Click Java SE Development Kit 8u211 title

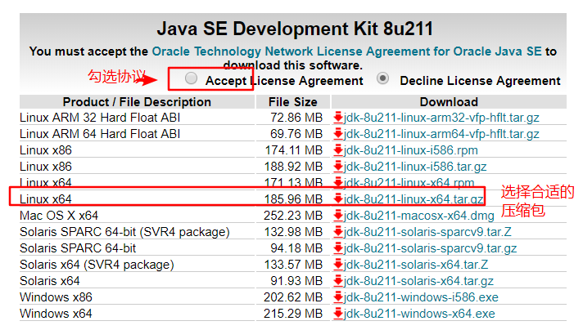[295, 29]
